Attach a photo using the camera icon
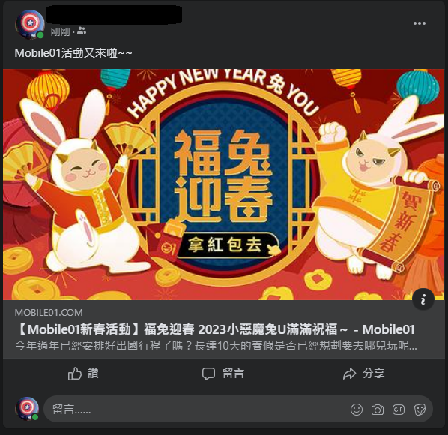448x435 pixels. coord(378,409)
